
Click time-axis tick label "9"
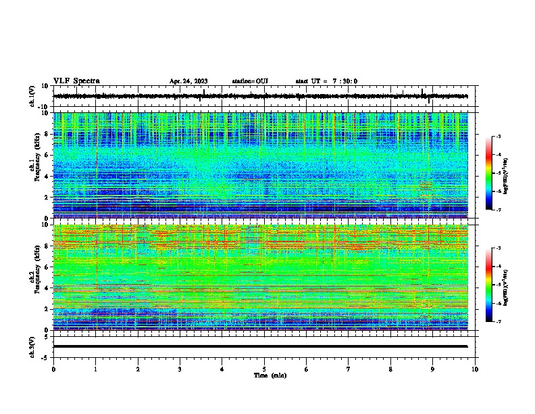point(432,369)
